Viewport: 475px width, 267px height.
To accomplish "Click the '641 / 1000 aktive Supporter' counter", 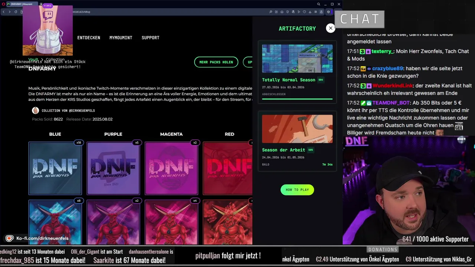I will click(x=435, y=239).
